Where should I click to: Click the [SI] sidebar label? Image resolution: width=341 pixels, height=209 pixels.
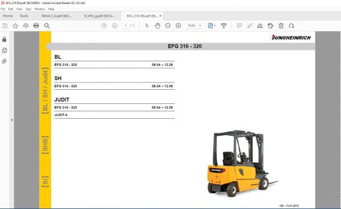pyautogui.click(x=45, y=182)
